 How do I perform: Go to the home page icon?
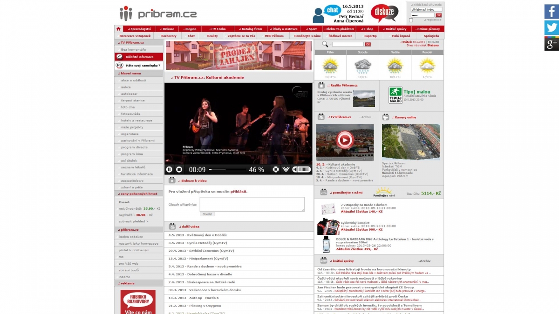[119, 29]
